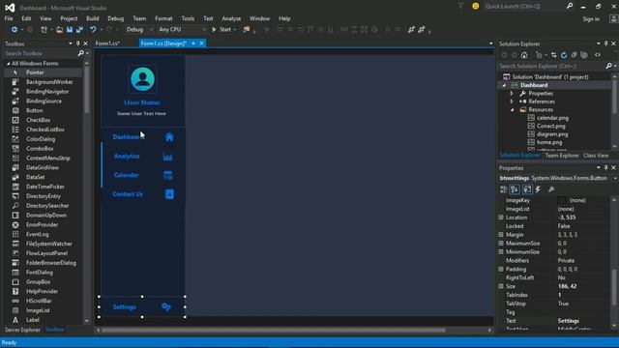Select the Pointer tool in Toolbox
The width and height of the screenshot is (619, 348).
(35, 72)
